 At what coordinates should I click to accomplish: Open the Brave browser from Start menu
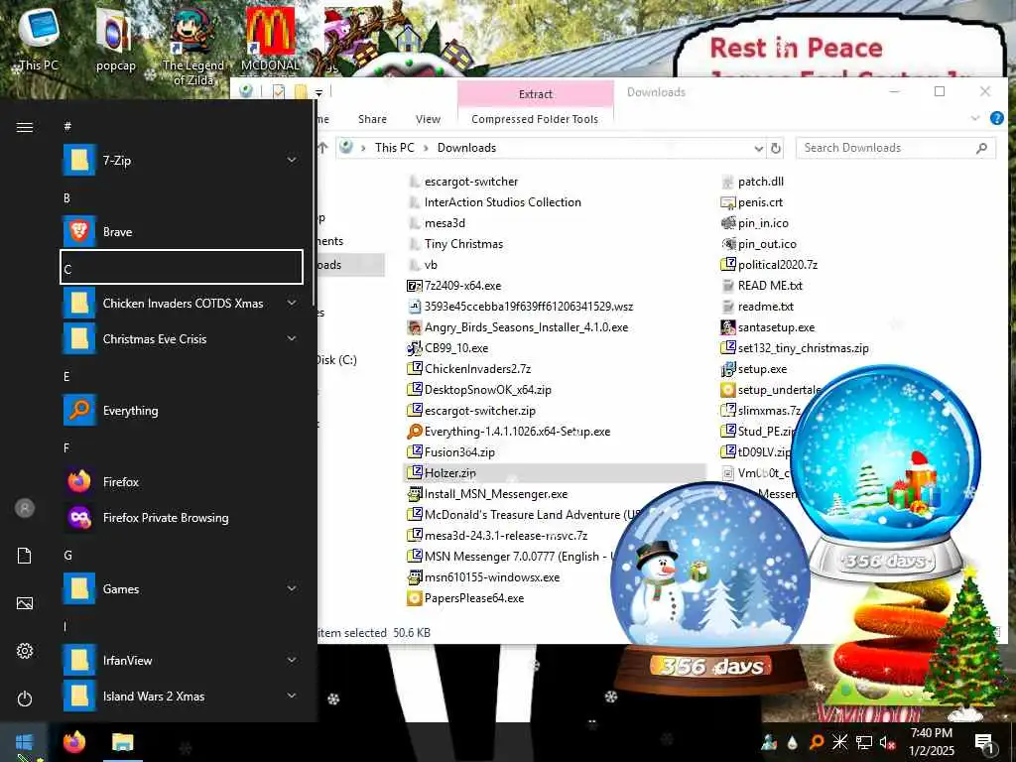(183, 232)
